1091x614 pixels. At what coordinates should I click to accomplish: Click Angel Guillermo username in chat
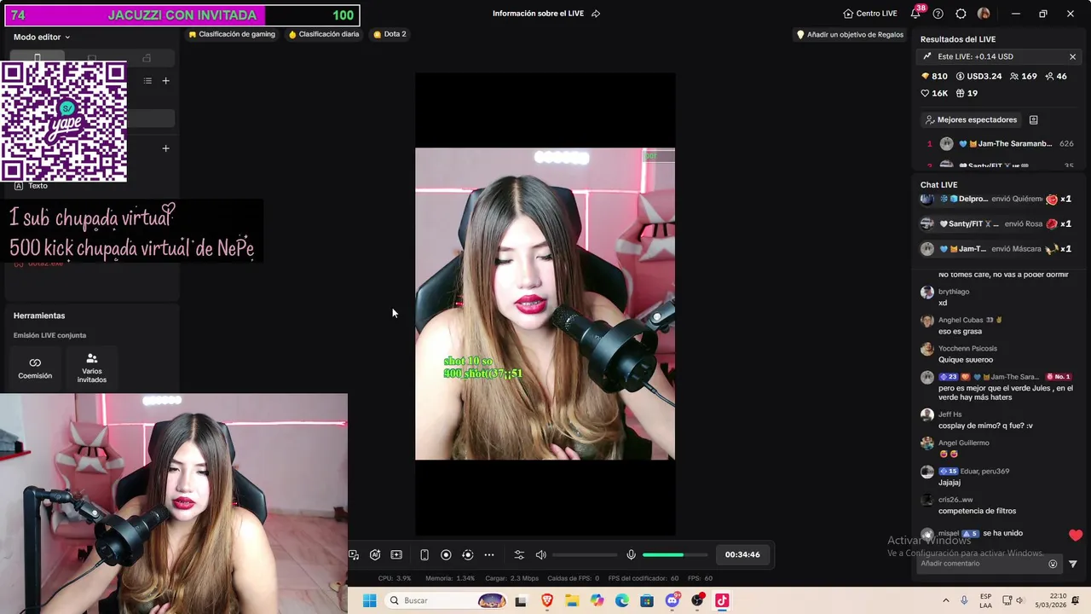click(963, 443)
